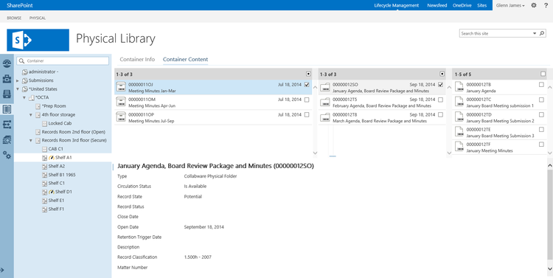Open the briefcase icon in left sidebar
Image resolution: width=553 pixels, height=278 pixels.
coord(7,79)
